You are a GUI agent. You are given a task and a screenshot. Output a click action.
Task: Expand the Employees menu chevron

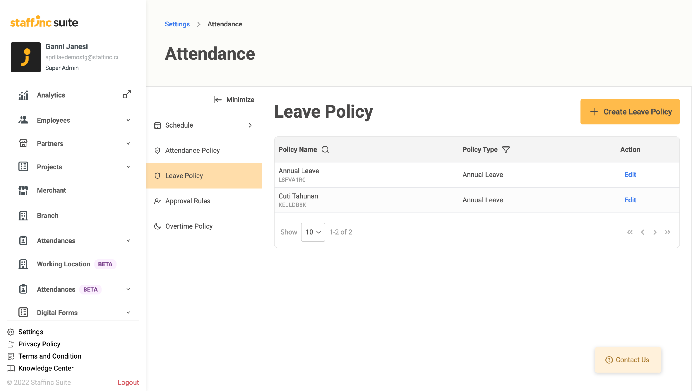128,120
